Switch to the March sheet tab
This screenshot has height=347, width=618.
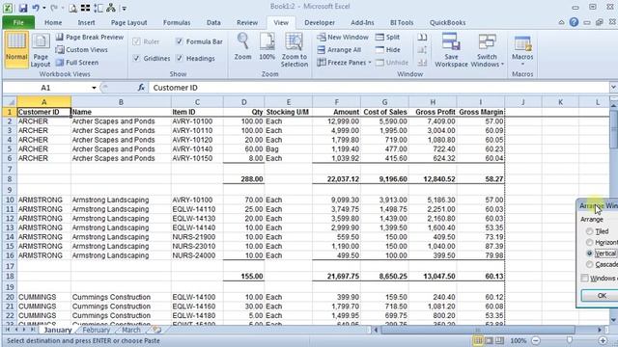point(131,330)
